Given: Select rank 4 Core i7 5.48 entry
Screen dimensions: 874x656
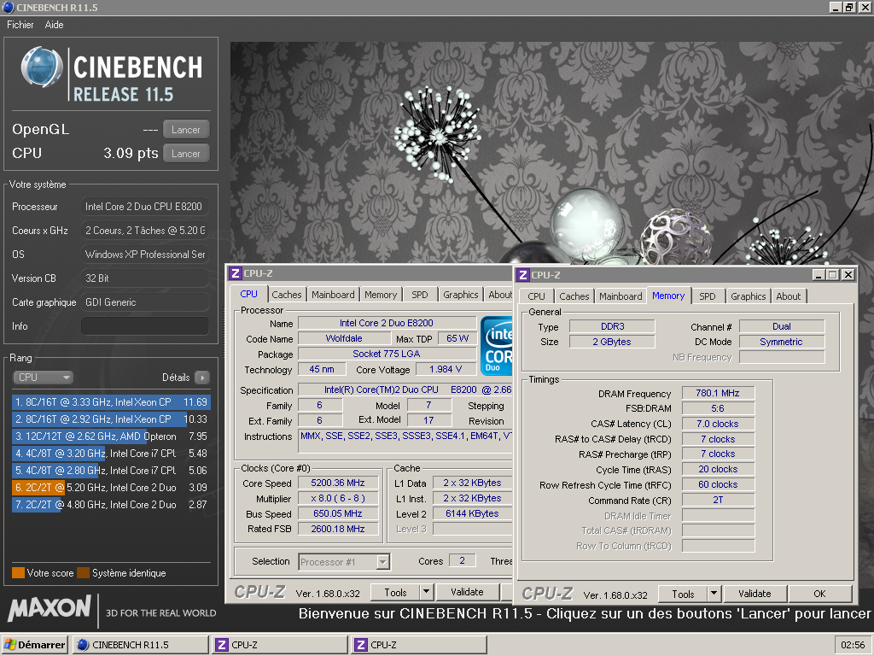Looking at the screenshot, I should tap(111, 453).
